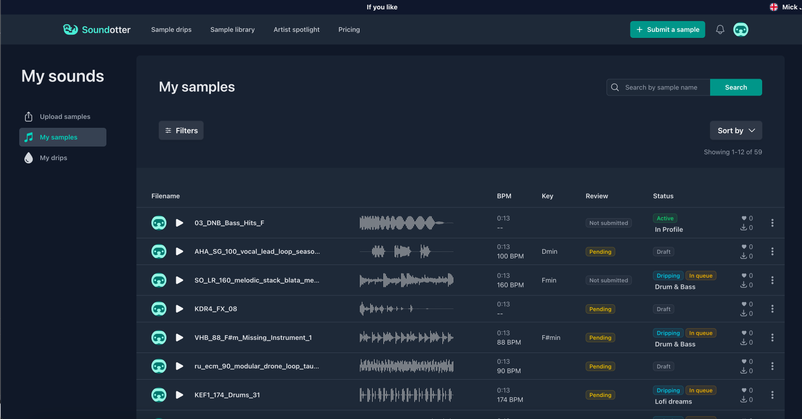Download the VHB_88_F#m_Missing_Instrument_1 sample
Viewport: 802px width, 419px height.
(743, 342)
